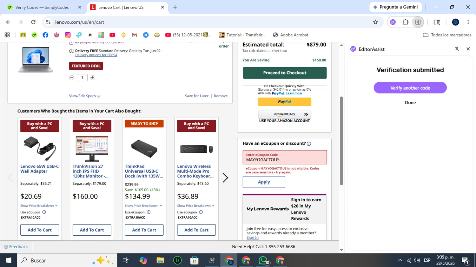Open Delivery options for 60654 link
Image resolution: width=476 pixels, height=267 pixels.
96,55
